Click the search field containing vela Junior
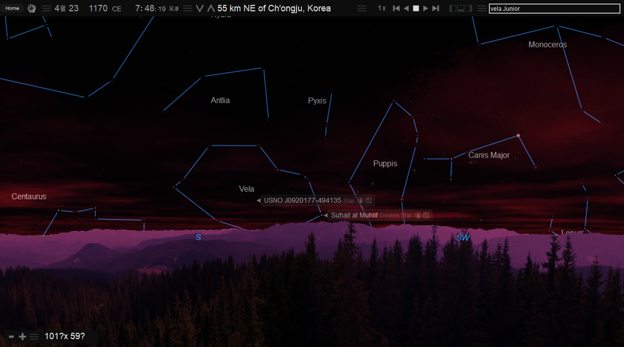This screenshot has width=624, height=347. pyautogui.click(x=555, y=8)
